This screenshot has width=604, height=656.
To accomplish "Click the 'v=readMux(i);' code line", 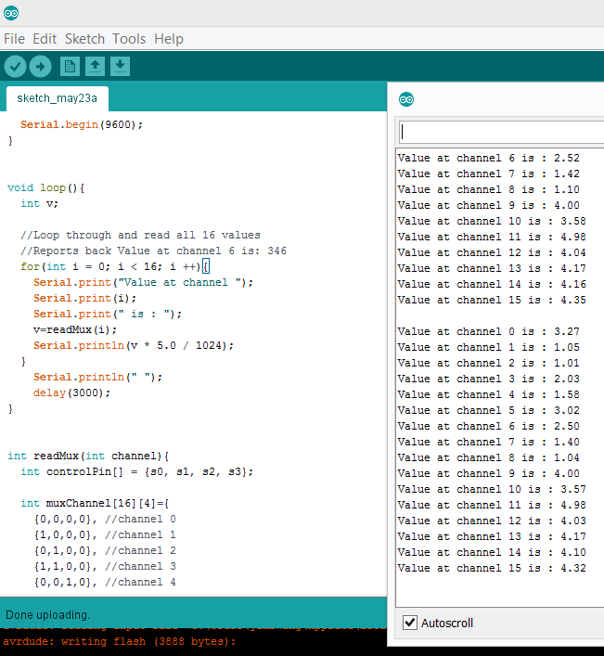I will [x=75, y=329].
